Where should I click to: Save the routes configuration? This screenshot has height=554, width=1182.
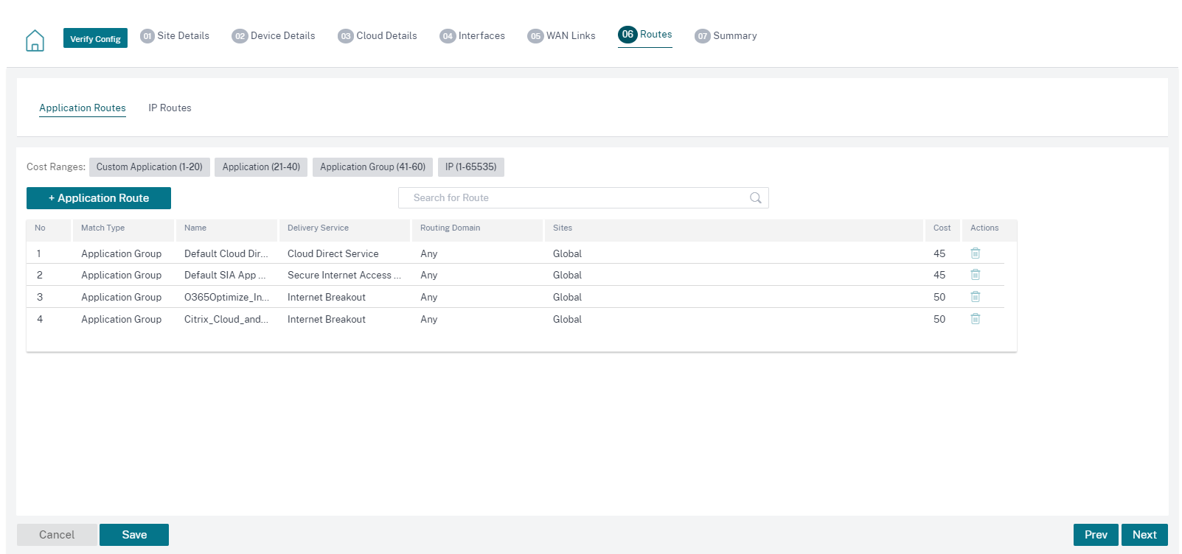click(x=134, y=535)
